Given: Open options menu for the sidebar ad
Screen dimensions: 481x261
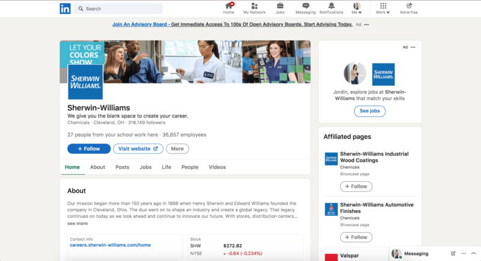Looking at the screenshot, I should point(413,47).
